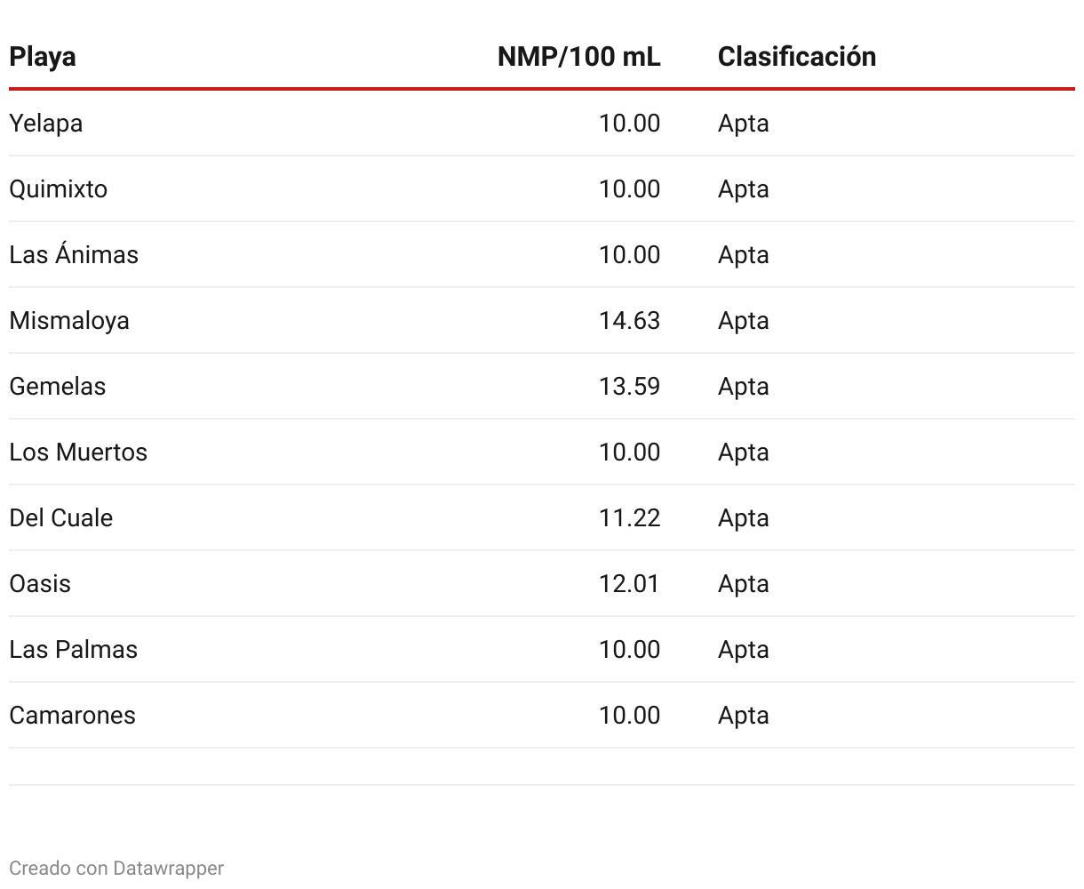Select the Yelapa beach row name
Viewport: 1084px width, 889px height.
[46, 124]
